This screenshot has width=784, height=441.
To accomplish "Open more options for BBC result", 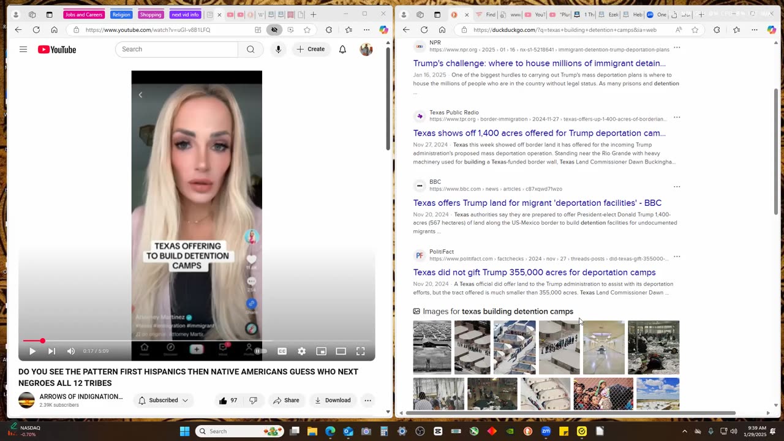I will [x=677, y=187].
